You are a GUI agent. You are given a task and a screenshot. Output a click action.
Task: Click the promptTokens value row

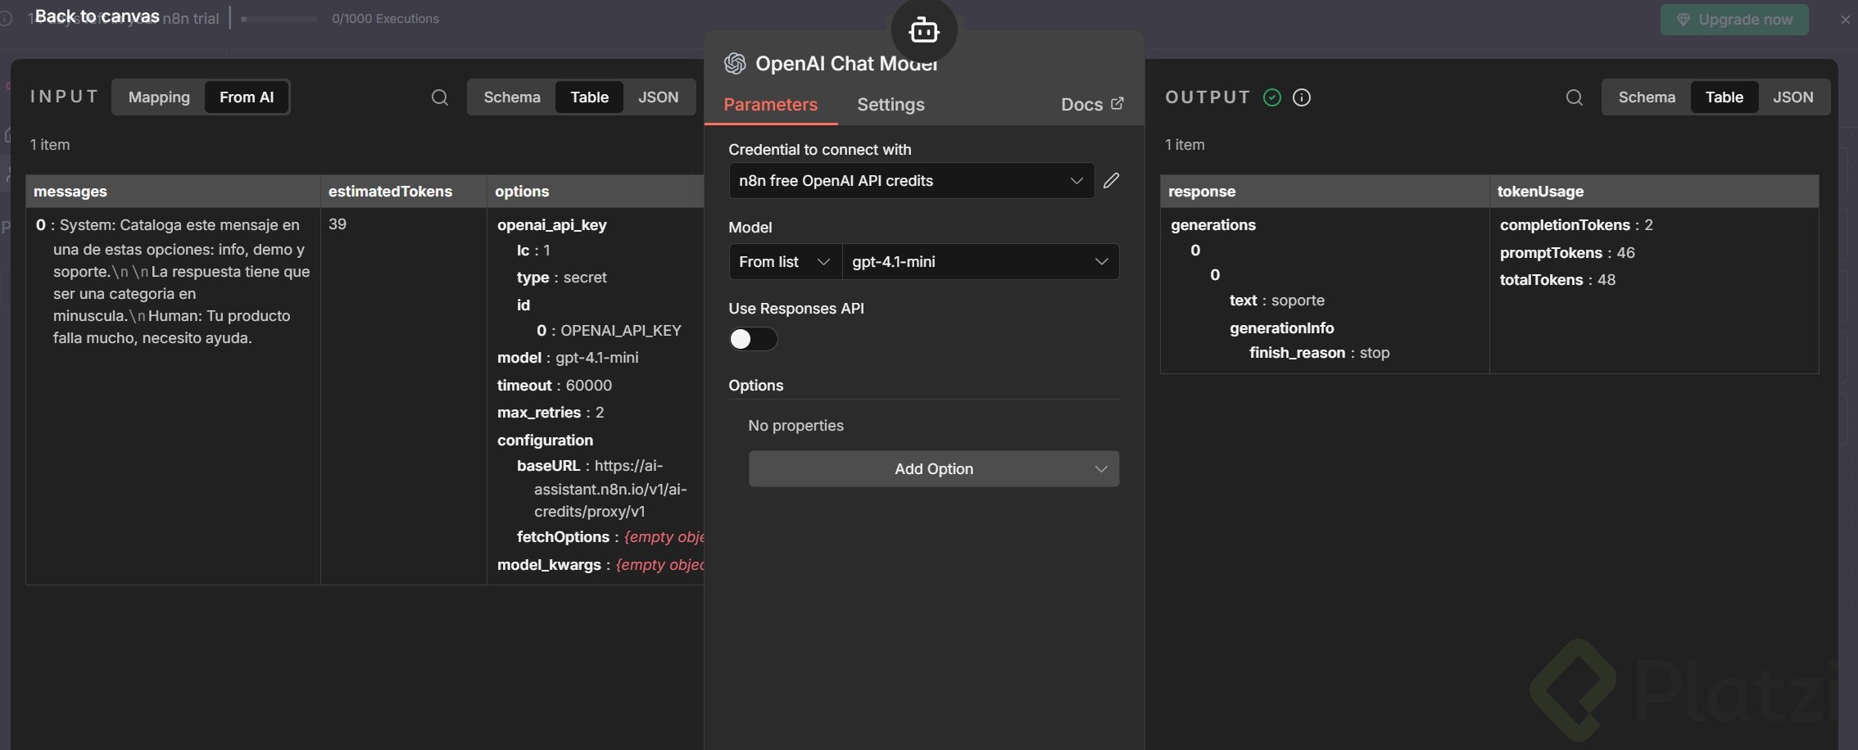pos(1567,253)
